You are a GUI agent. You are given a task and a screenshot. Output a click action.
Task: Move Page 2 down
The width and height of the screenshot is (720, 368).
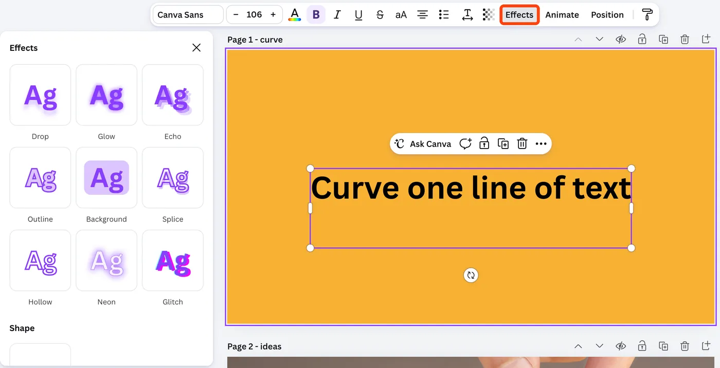(x=599, y=346)
